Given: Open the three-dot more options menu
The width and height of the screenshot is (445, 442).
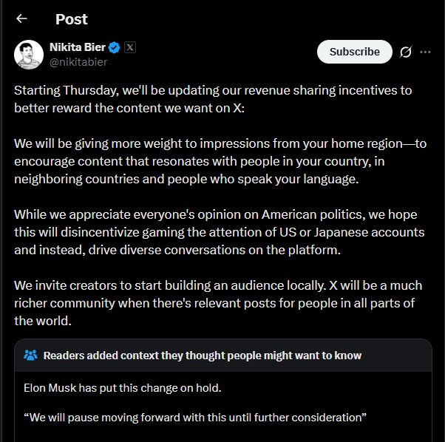Looking at the screenshot, I should (x=425, y=52).
